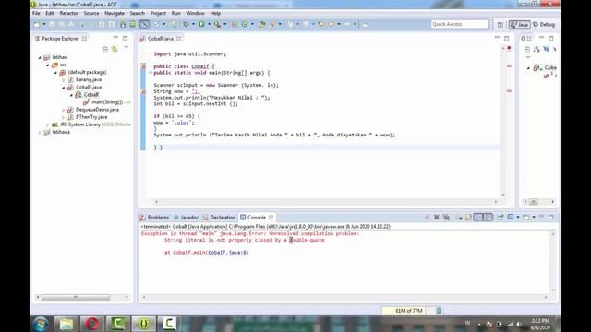Open the New file dropdown arrow
This screenshot has width=591, height=332.
tap(44, 25)
